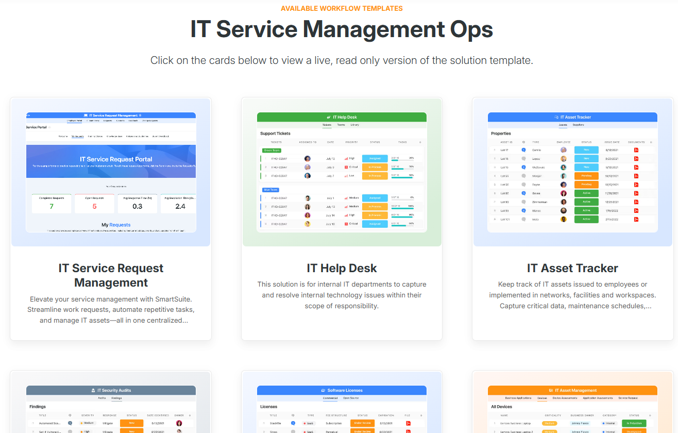Click the Active status in Goves's row
678x433 pixels.
click(586, 193)
